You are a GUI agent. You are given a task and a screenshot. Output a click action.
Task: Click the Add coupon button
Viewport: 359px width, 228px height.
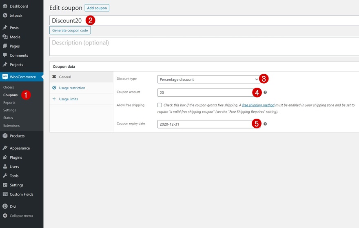coord(97,8)
